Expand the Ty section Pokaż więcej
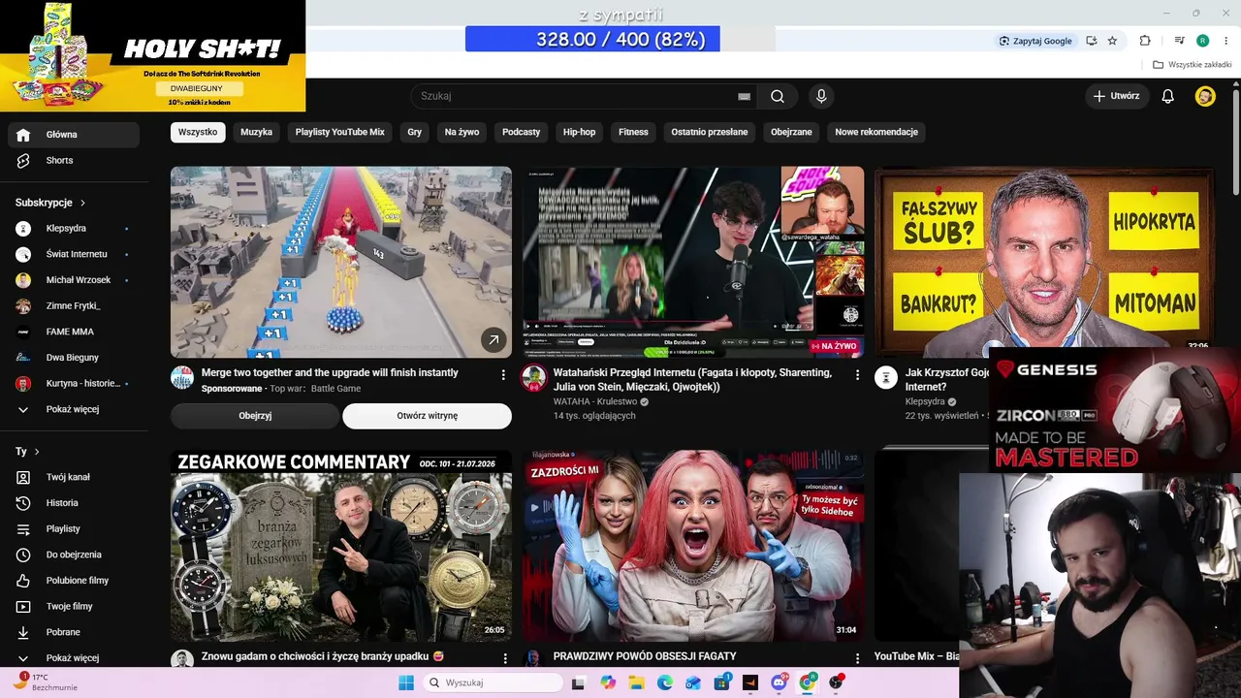Image resolution: width=1241 pixels, height=698 pixels. pos(73,658)
